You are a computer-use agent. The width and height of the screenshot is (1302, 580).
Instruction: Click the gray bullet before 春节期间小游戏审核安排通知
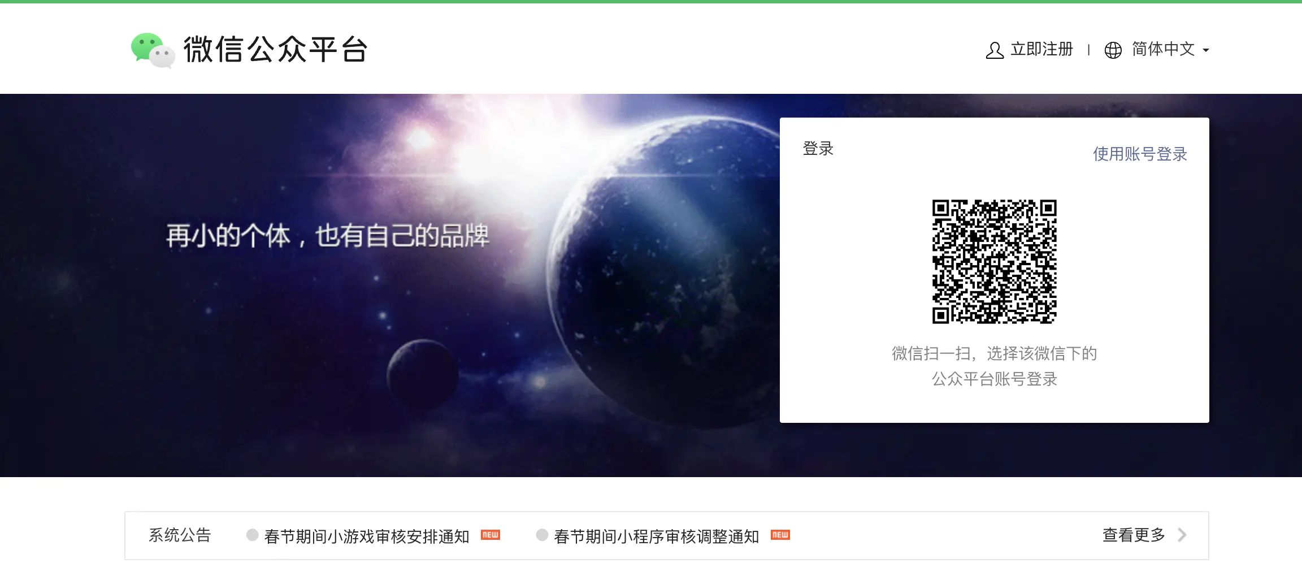tap(253, 535)
